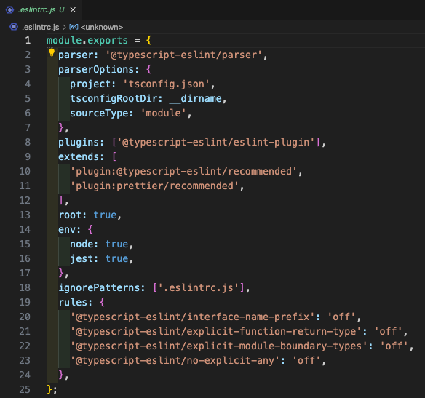
Task: Click 'root' key on line 13
Action: [70, 215]
